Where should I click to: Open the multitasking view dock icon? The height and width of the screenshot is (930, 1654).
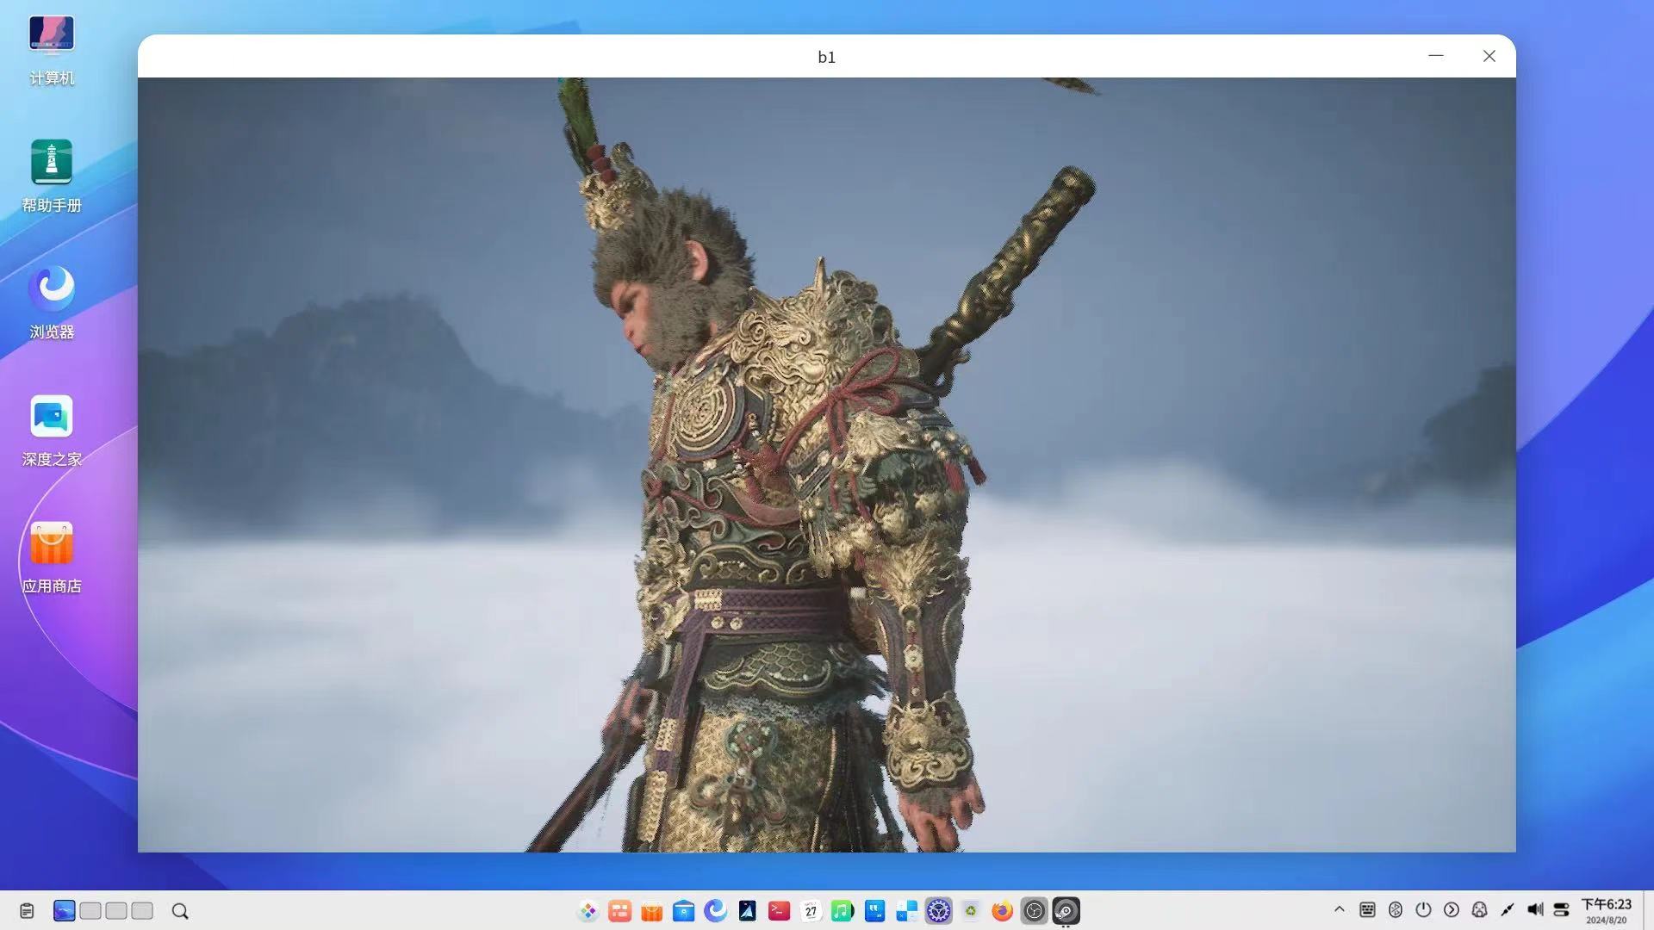pyautogui.click(x=620, y=911)
